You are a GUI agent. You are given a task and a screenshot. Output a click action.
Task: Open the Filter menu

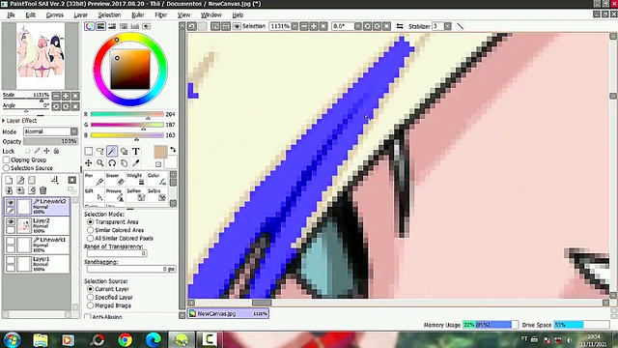pyautogui.click(x=161, y=15)
